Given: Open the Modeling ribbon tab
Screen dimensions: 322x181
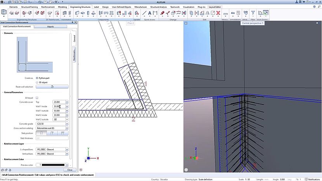Looking at the screenshot, I should (62, 7).
